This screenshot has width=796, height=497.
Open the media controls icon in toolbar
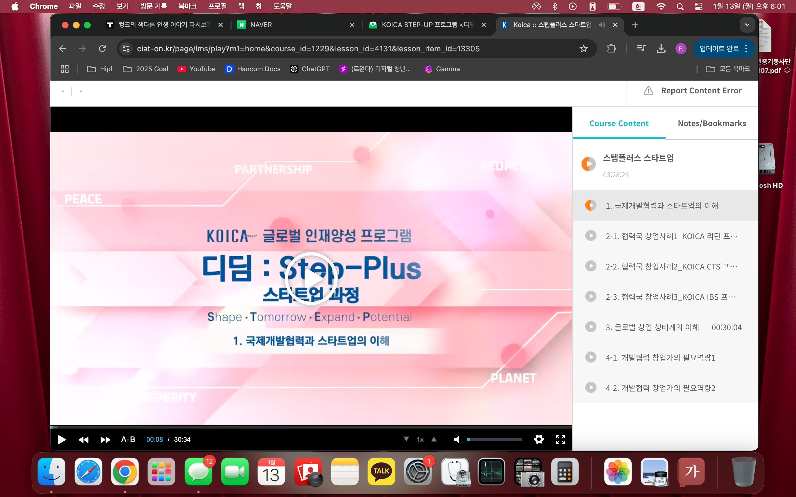[641, 49]
